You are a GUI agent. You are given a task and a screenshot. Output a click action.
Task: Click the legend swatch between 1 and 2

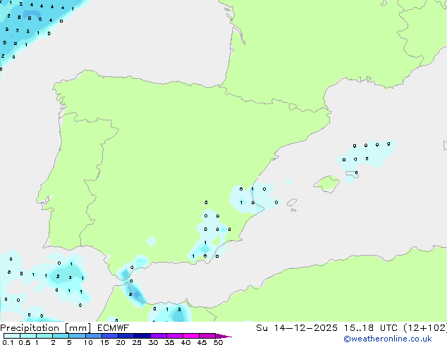pyautogui.click(x=44, y=336)
